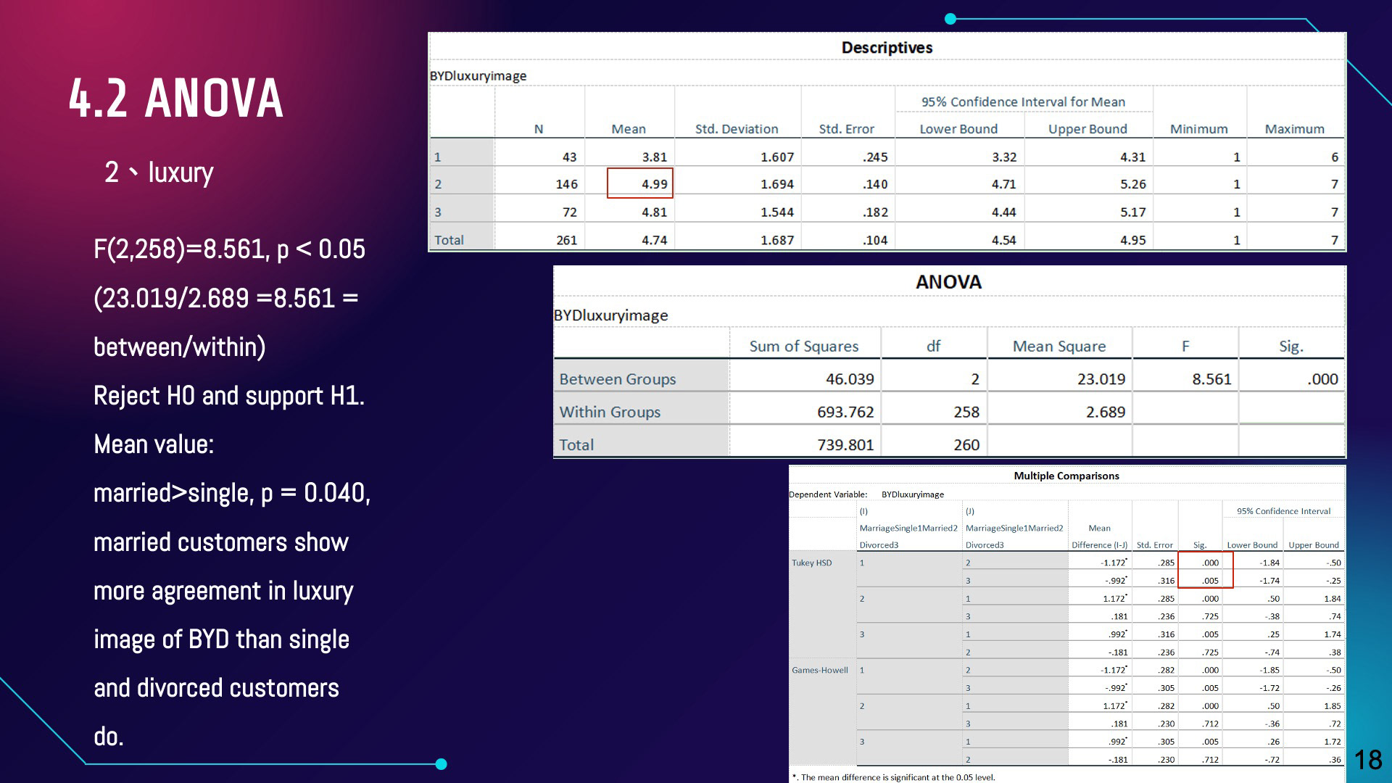Click the Tukey HSD row label
The height and width of the screenshot is (783, 1392).
(811, 563)
